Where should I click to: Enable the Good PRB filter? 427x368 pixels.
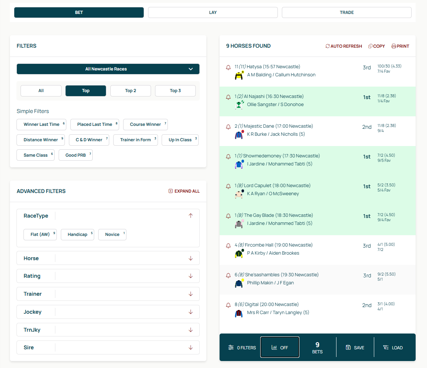tap(76, 155)
